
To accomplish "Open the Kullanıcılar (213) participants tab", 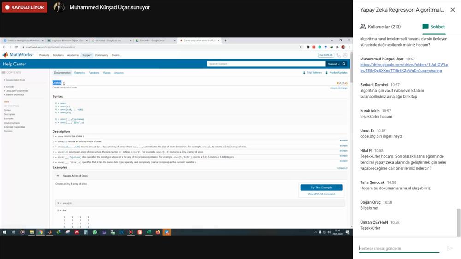I will point(380,27).
